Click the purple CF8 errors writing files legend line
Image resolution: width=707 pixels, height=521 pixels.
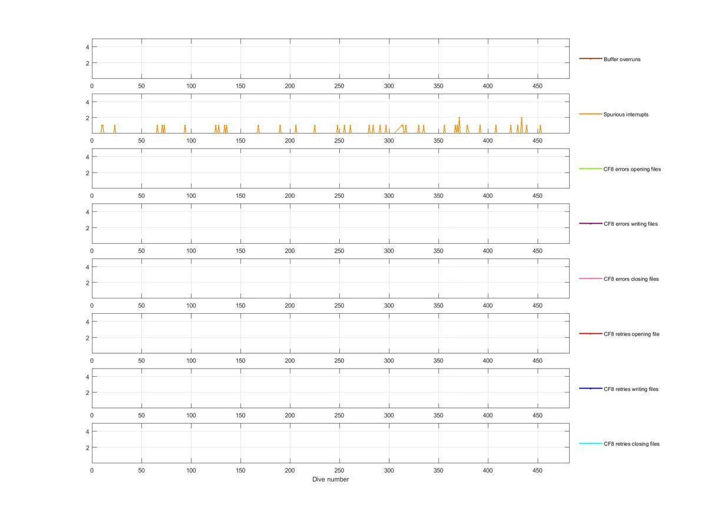point(590,224)
